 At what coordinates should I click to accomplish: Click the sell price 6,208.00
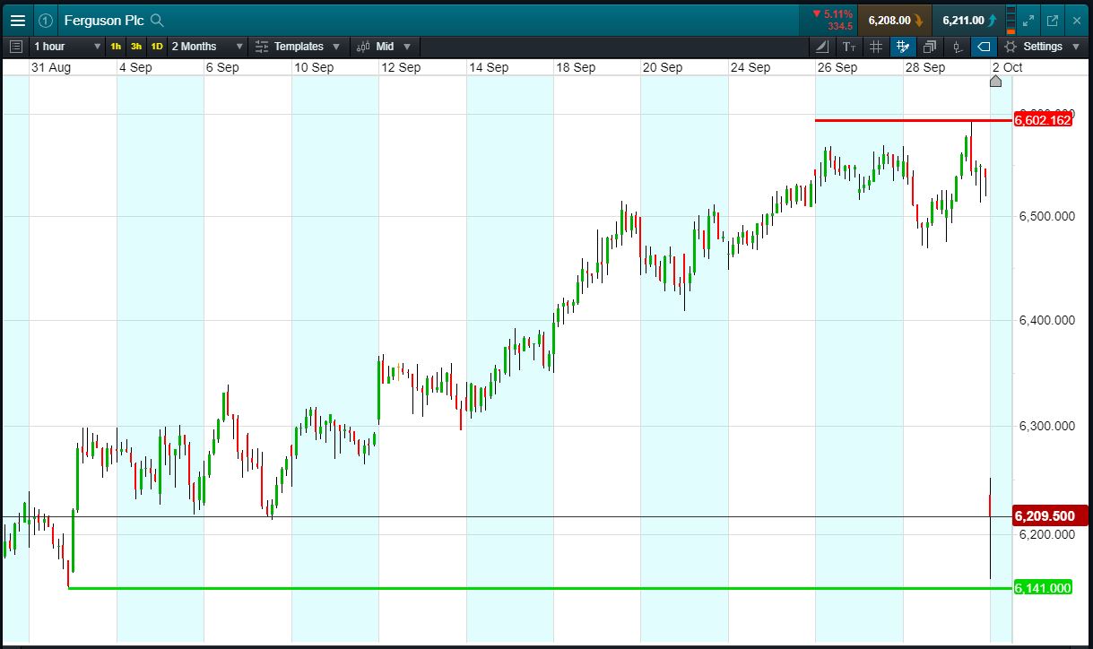[895, 20]
